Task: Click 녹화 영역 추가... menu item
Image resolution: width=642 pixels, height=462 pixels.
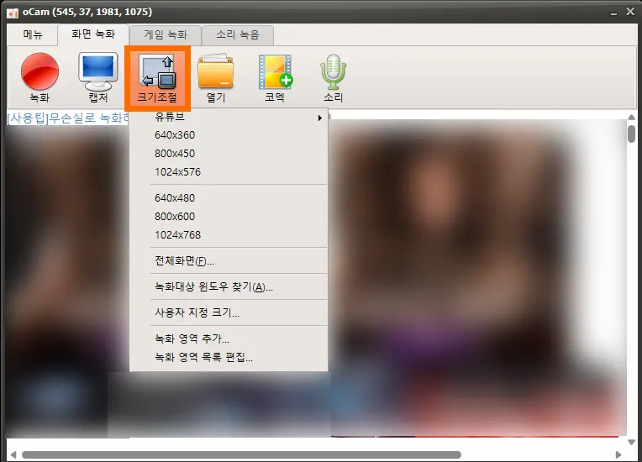Action: [x=229, y=339]
